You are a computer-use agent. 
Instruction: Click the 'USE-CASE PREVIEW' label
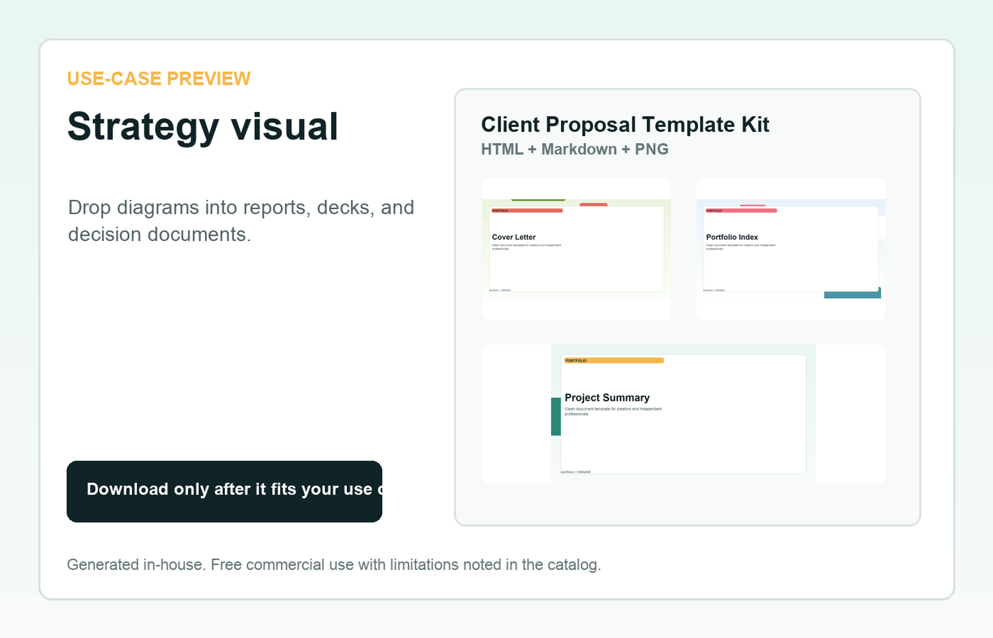tap(159, 78)
